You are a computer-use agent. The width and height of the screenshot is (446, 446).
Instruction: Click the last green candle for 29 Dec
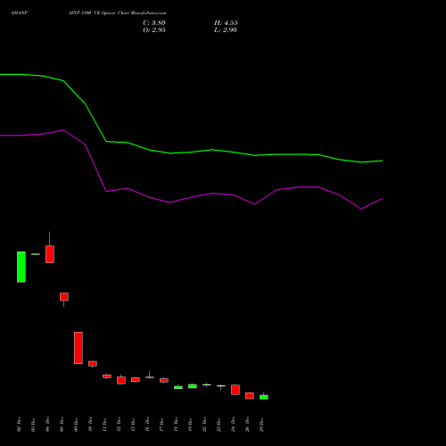pyautogui.click(x=264, y=397)
